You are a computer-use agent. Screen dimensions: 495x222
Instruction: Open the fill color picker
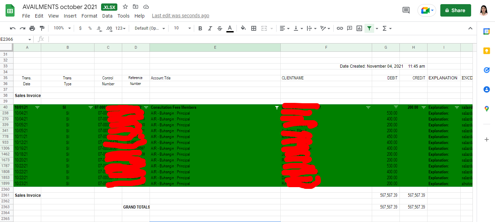coord(243,28)
